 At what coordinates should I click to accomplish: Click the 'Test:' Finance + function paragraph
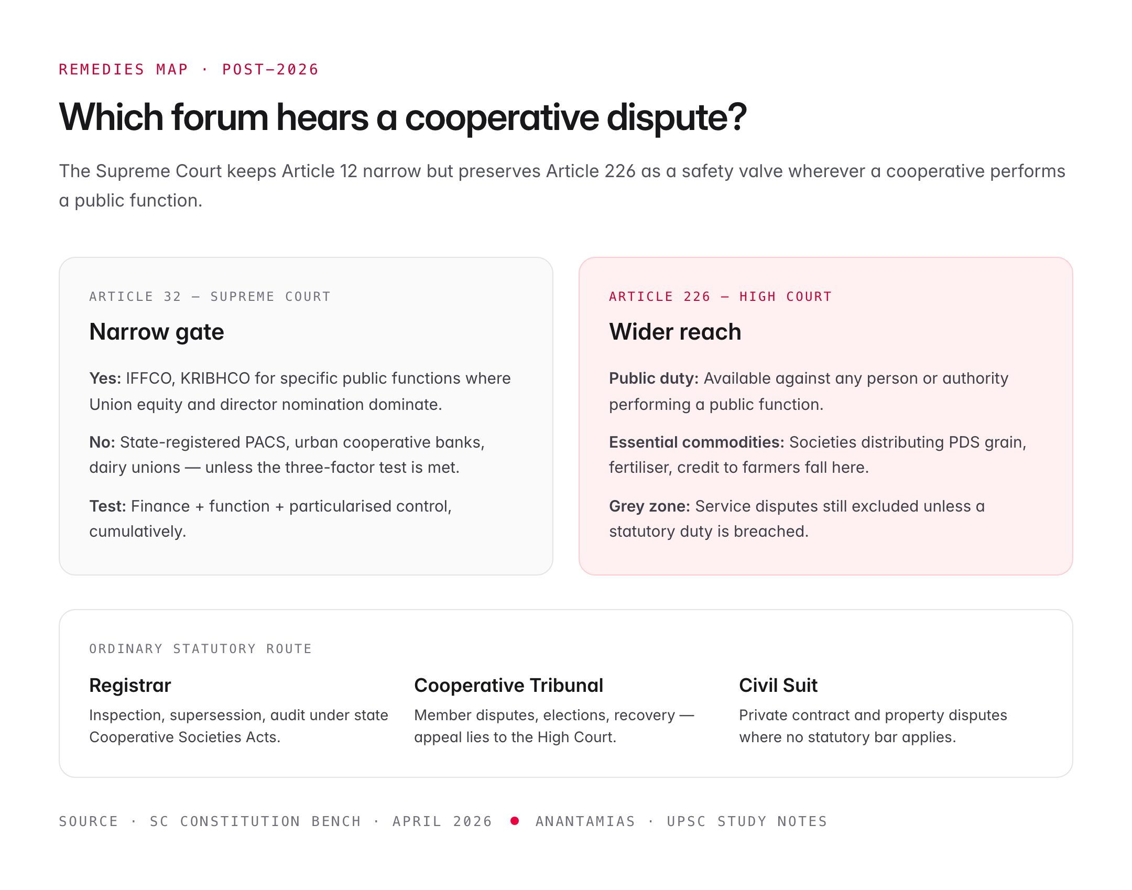tap(270, 518)
